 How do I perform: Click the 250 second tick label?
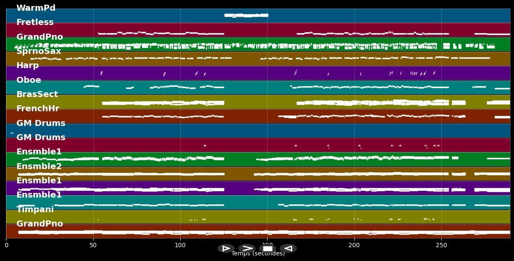point(441,245)
